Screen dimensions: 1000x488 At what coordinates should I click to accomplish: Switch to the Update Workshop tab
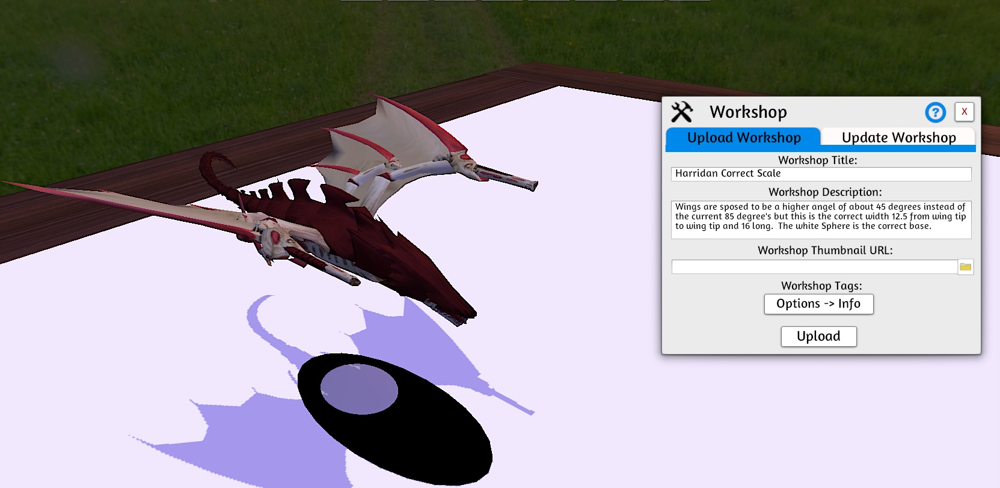(x=898, y=138)
